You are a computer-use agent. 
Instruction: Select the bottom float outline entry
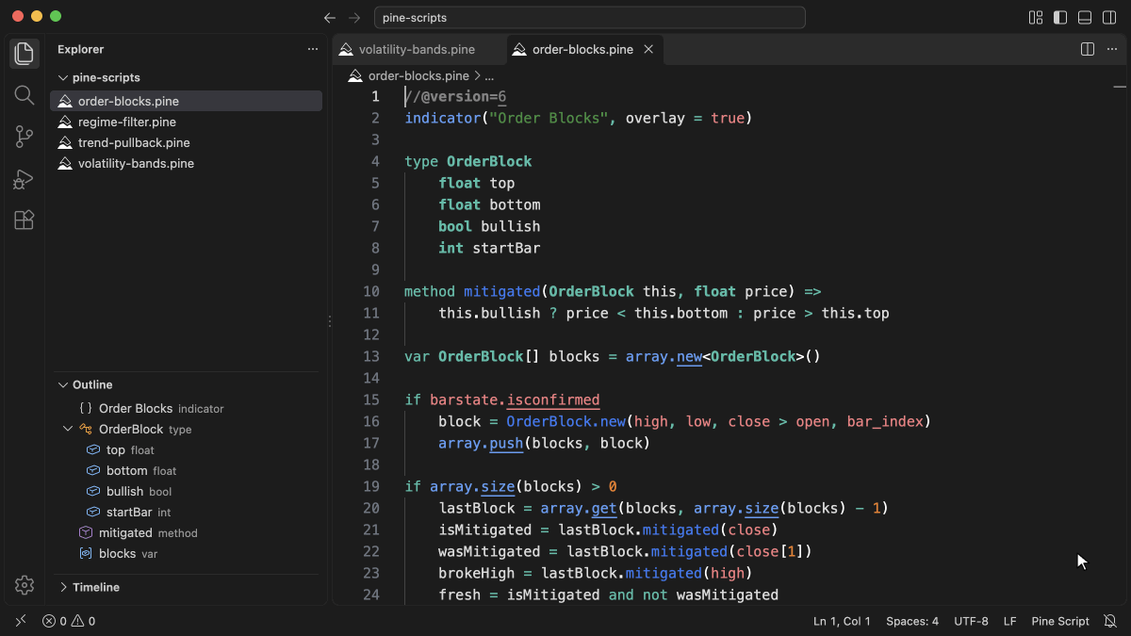[x=187, y=470]
